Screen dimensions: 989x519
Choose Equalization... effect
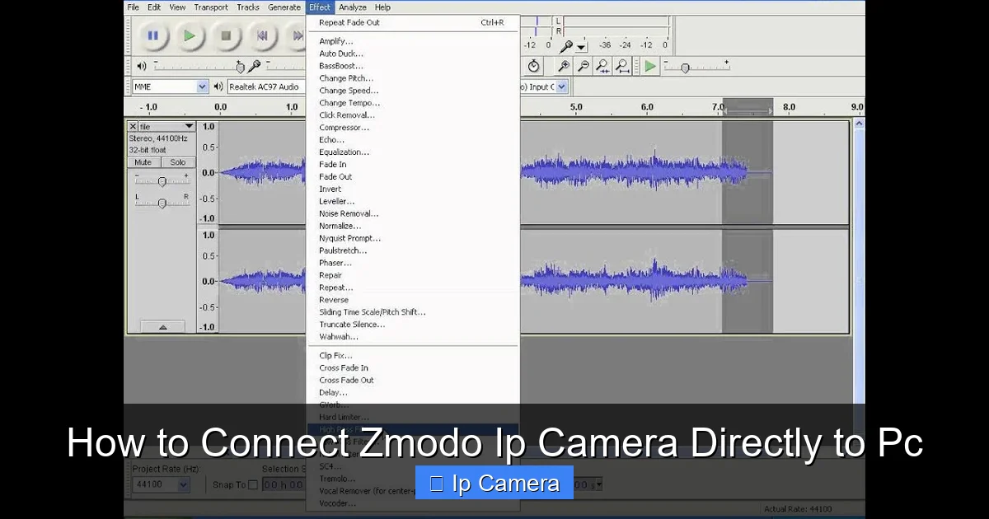[413, 152]
